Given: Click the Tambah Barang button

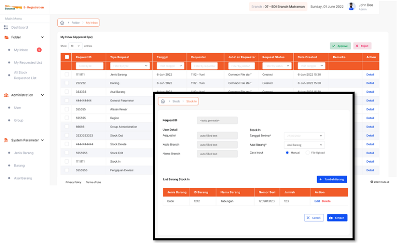Looking at the screenshot, I should pos(332,179).
